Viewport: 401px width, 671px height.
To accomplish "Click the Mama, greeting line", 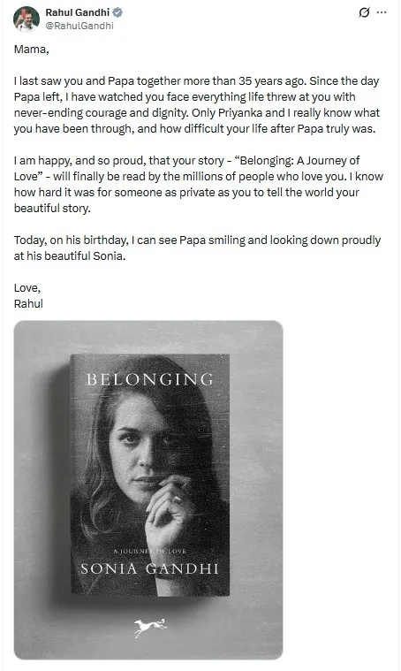I will point(31,50).
